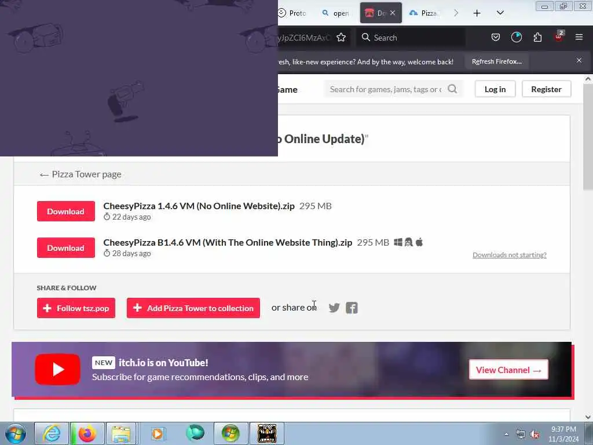Screen dimensions: 593x445
Task: Open the Downloads not starting link
Action: click(x=510, y=255)
